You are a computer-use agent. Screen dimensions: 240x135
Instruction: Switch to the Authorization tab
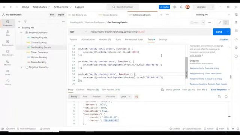pos(88,39)
